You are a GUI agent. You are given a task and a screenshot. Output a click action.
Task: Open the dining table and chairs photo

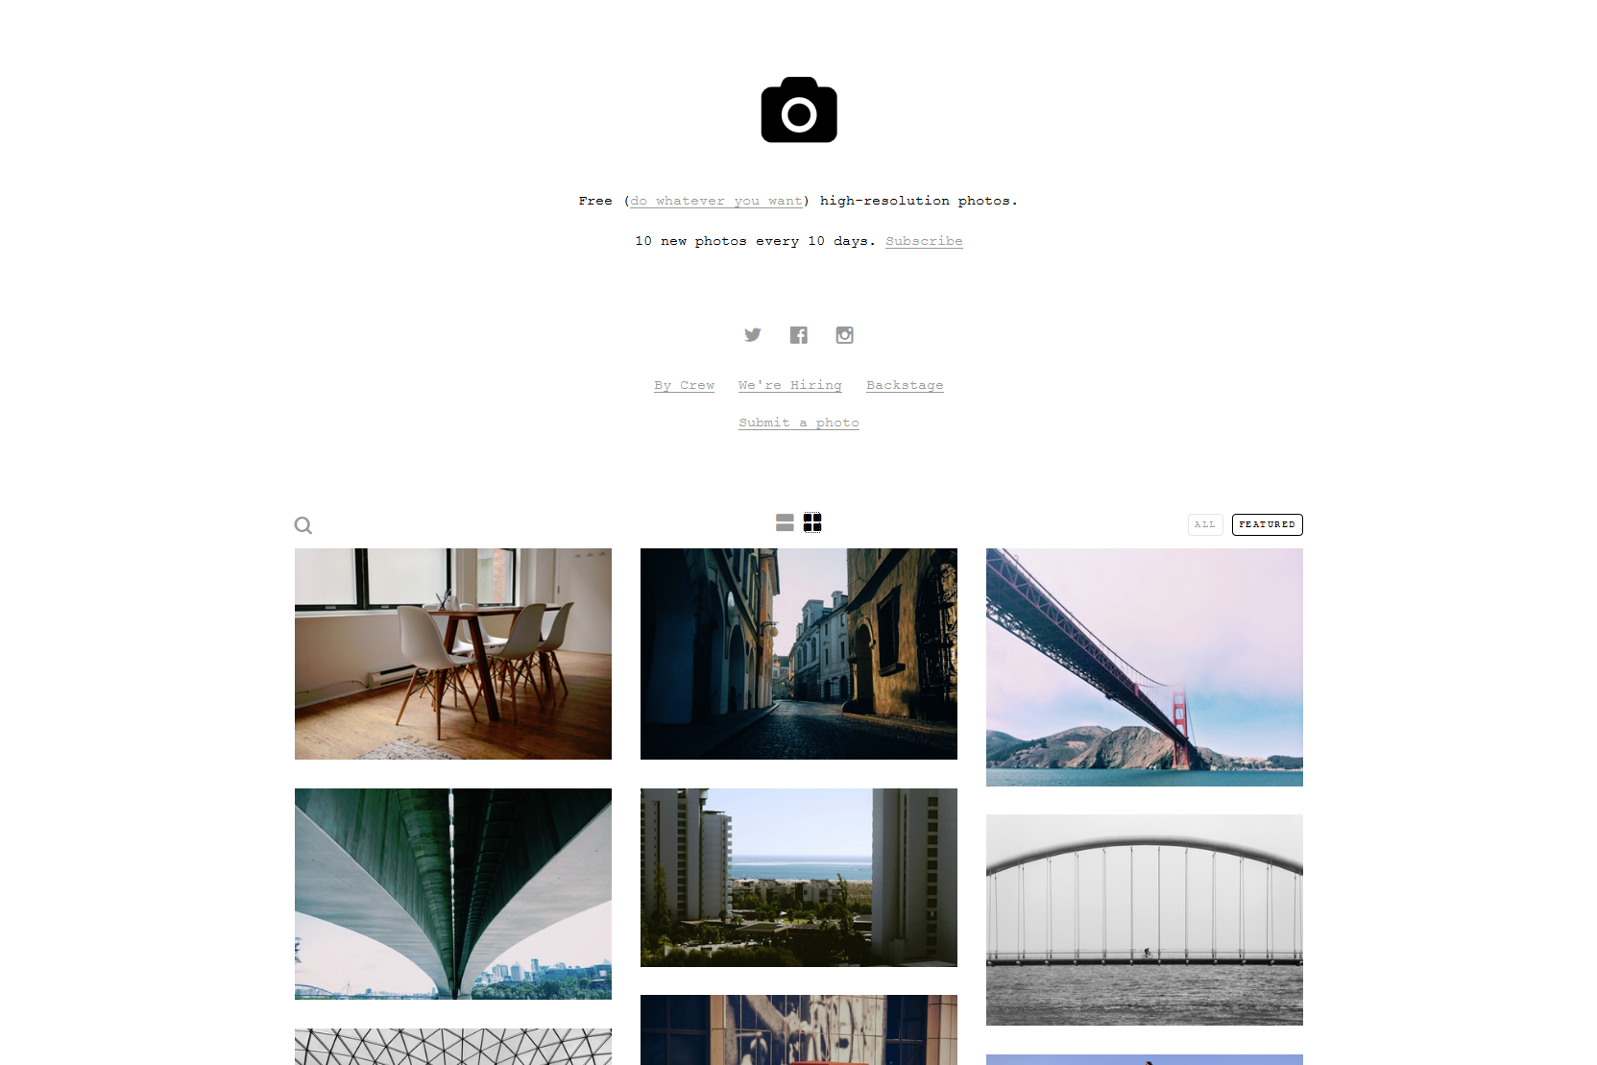tap(453, 654)
